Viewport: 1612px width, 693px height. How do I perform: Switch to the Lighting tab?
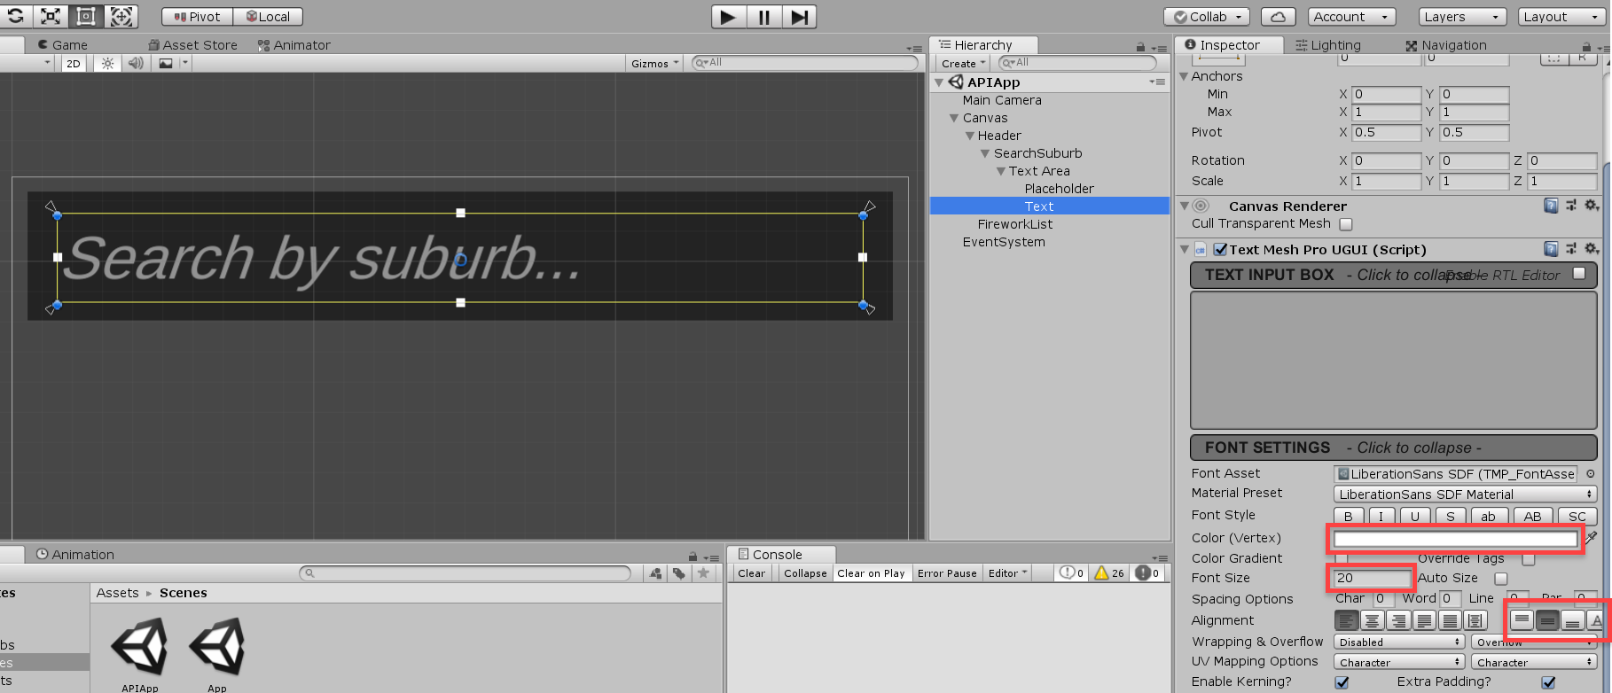(x=1327, y=45)
